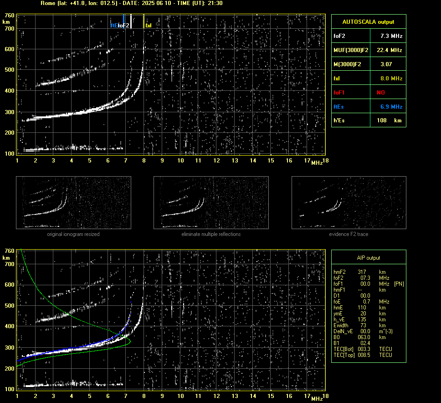Image resolution: width=441 pixels, height=403 pixels.
Task: Click the [PN] tag beside foF1
Action: (x=399, y=284)
